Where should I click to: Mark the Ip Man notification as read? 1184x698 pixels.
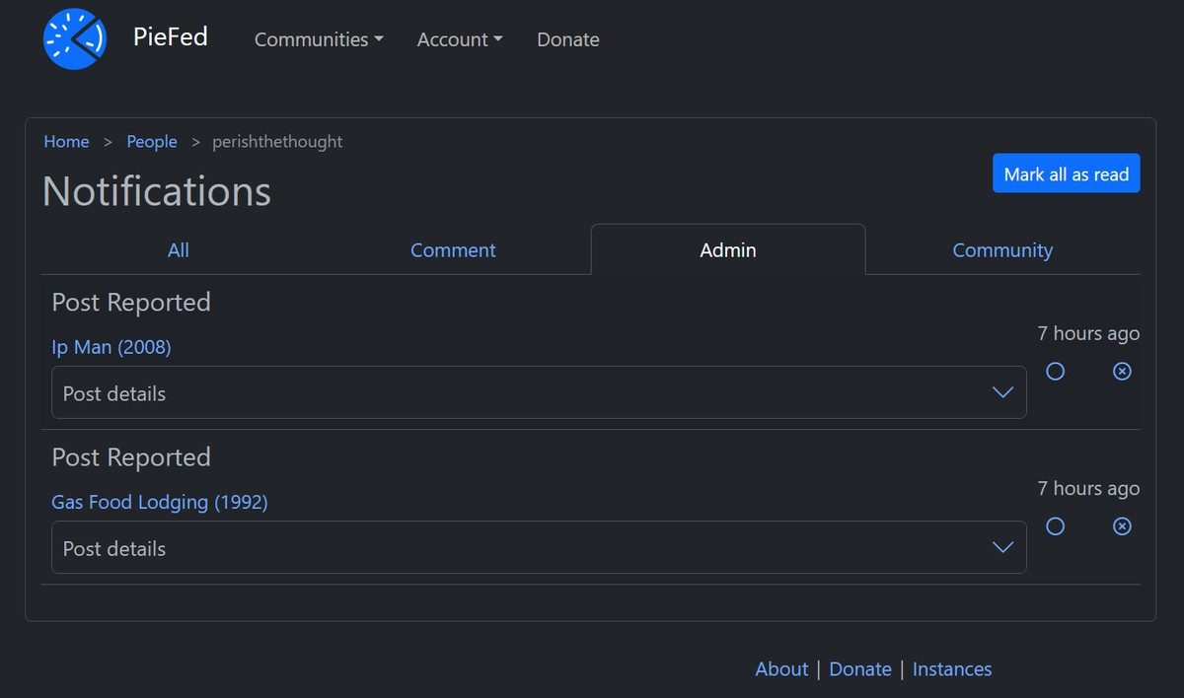pos(1055,372)
